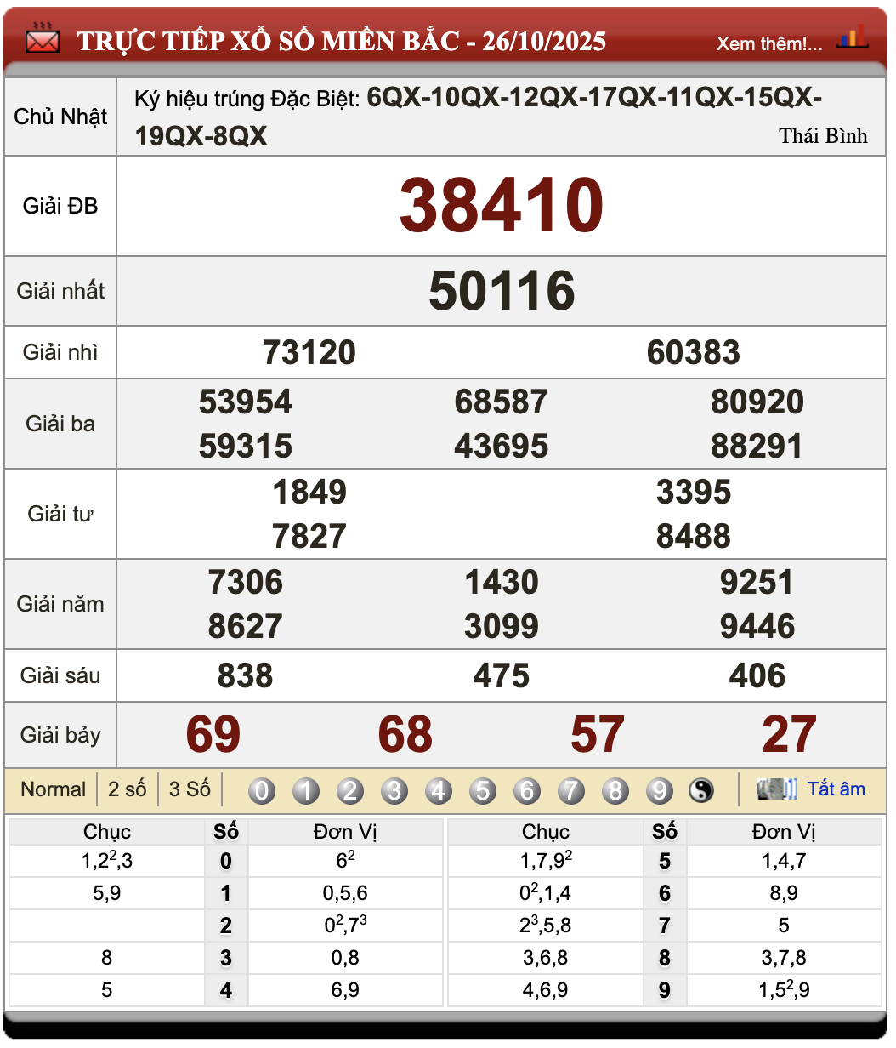Screen dimensions: 896x1048
Task: Click the yin-yang symbol icon
Action: coord(700,790)
